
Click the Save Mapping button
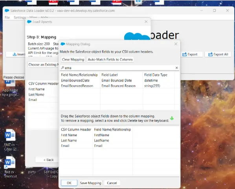90,183
